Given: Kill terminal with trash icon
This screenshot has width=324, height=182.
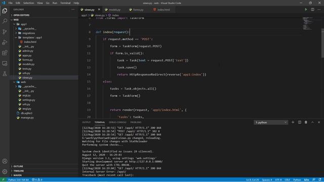Looking at the screenshot, I should [306, 122].
